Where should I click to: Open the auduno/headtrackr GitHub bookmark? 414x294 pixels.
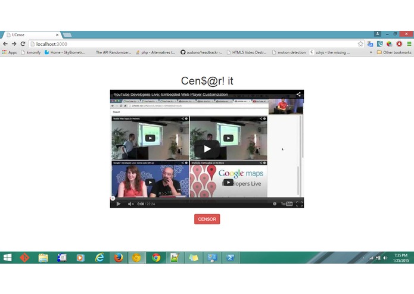(201, 52)
